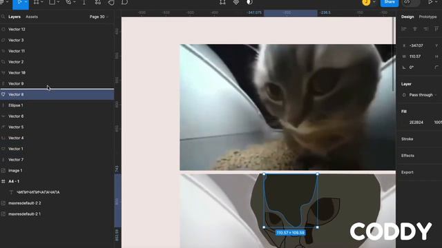Select the Ellipse 1 layer
This screenshot has width=442, height=248.
click(x=57, y=105)
